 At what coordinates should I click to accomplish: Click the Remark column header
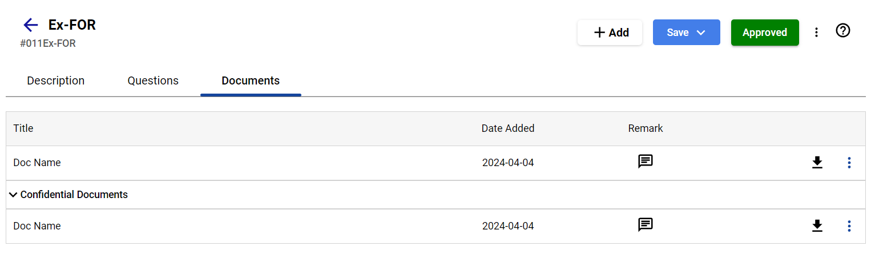[x=646, y=128]
